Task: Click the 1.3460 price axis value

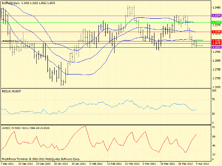Action: pyautogui.click(x=217, y=7)
